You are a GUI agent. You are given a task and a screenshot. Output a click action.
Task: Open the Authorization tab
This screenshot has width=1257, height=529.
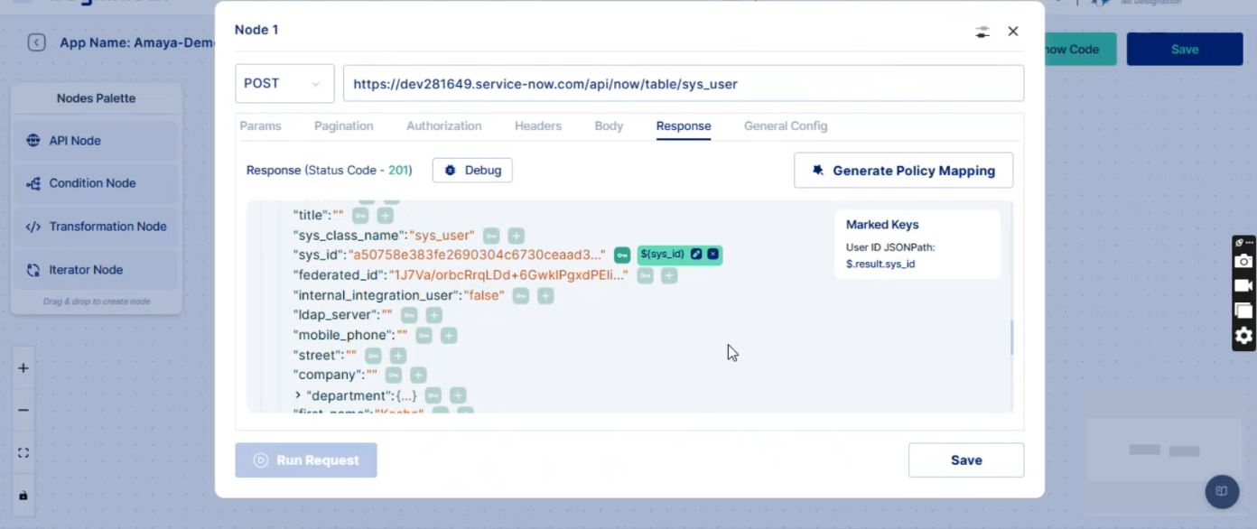pos(444,126)
